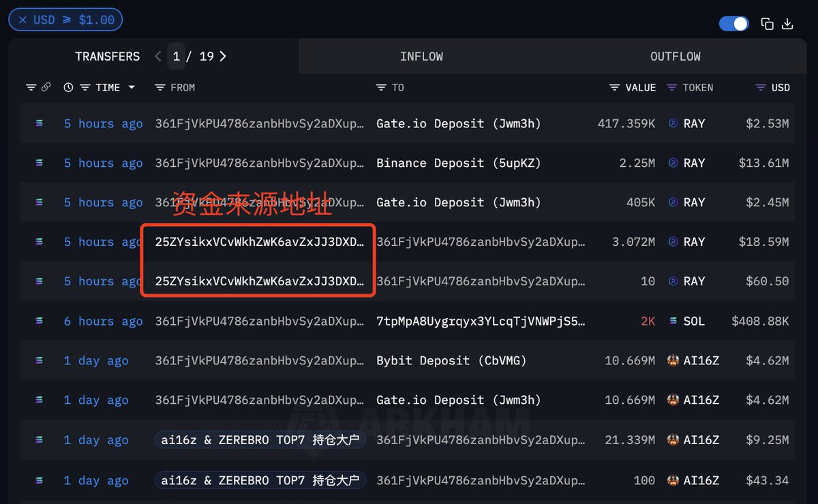The image size is (818, 504).
Task: Click the $18.59M USD amount
Action: pos(763,242)
